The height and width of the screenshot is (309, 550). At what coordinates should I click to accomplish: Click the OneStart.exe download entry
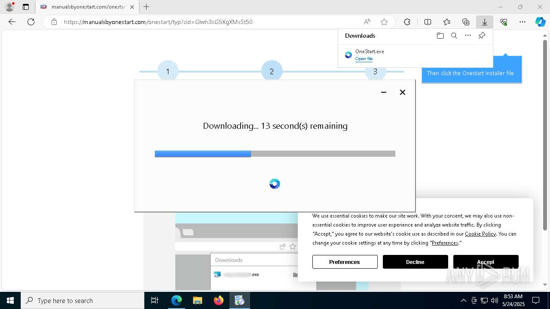coord(415,55)
